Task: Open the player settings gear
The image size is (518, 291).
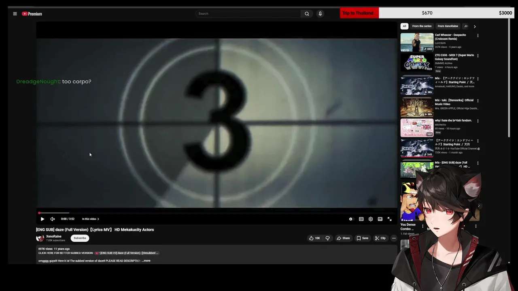Action: 371,219
